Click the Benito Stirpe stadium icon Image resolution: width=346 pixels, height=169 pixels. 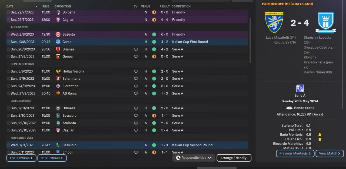pos(289,108)
